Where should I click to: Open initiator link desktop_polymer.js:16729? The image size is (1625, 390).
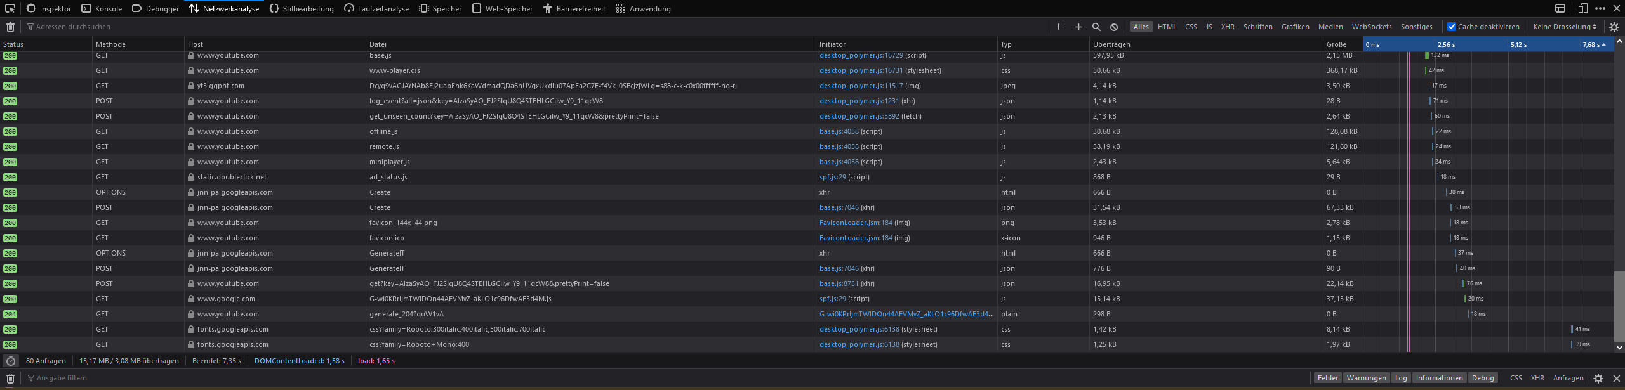(861, 55)
